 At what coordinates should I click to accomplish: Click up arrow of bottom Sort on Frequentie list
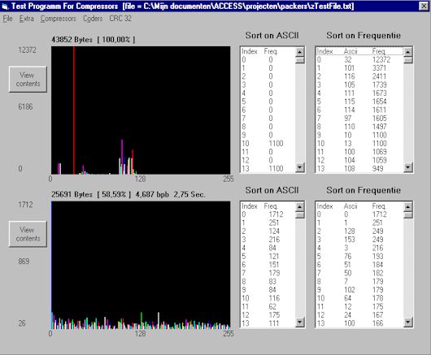point(408,206)
